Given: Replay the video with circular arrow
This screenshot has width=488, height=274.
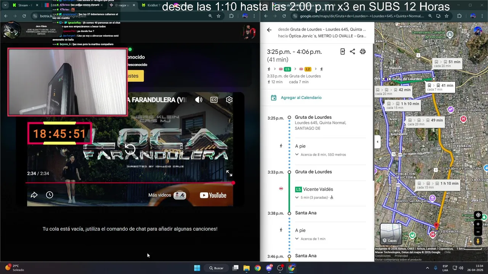Looking at the screenshot, I should click(130, 149).
